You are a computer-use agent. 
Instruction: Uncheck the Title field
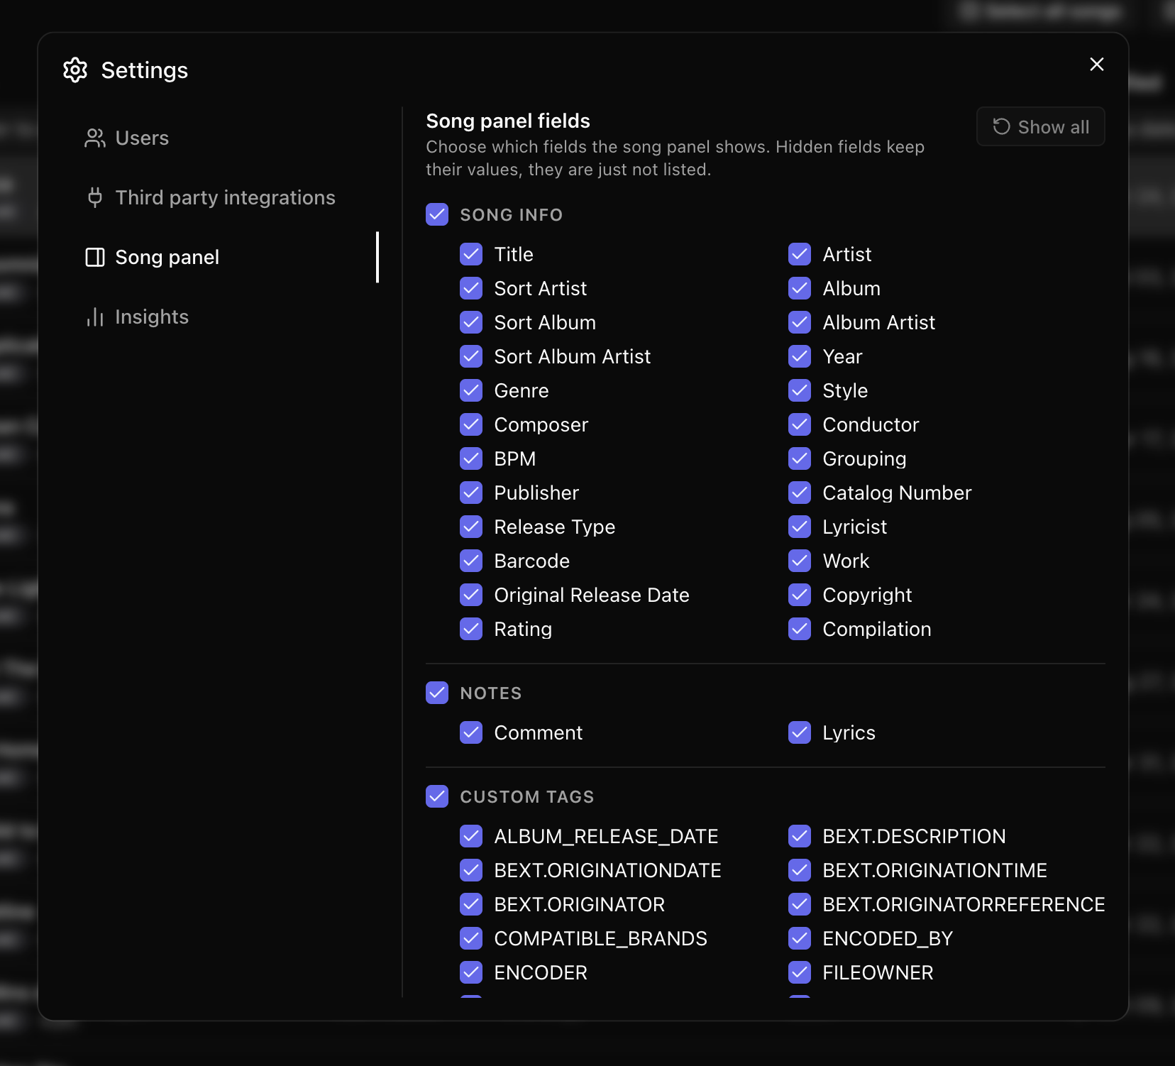(471, 254)
